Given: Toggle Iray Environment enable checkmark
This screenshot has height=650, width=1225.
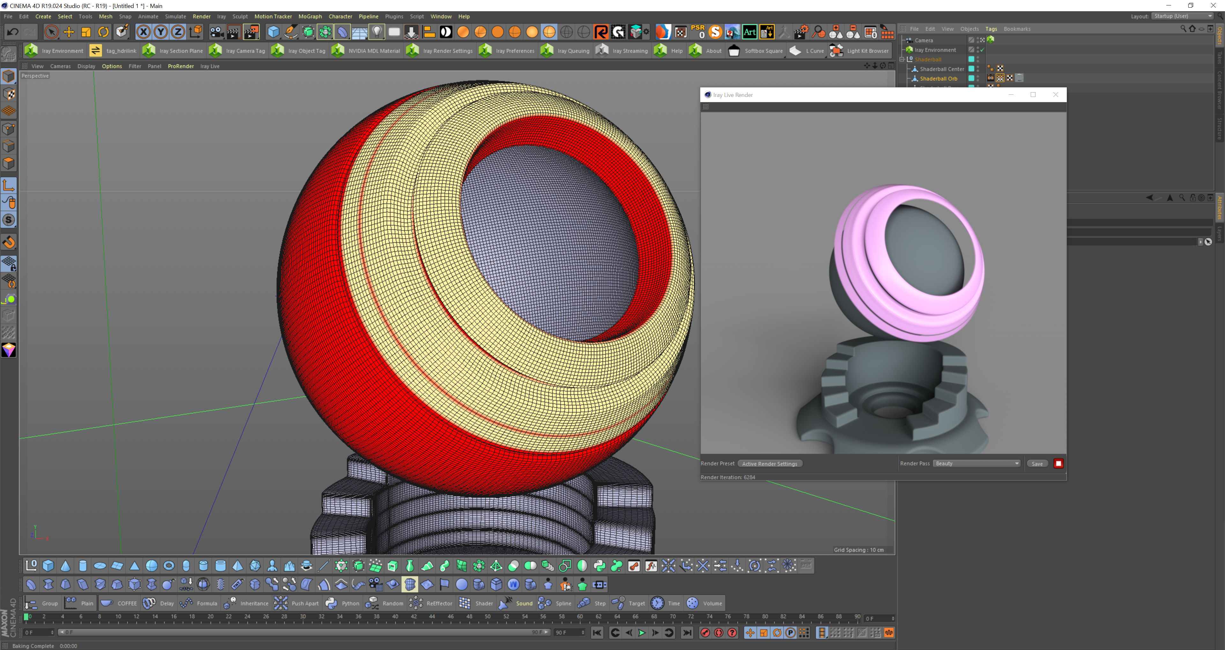Looking at the screenshot, I should coord(982,49).
